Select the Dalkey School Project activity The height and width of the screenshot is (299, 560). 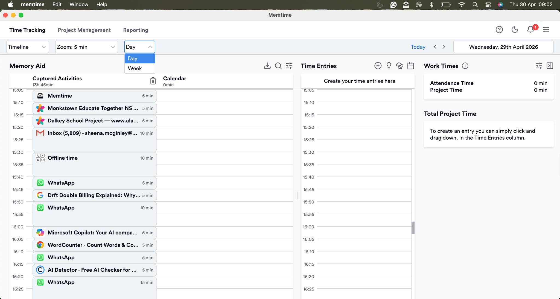tap(95, 121)
